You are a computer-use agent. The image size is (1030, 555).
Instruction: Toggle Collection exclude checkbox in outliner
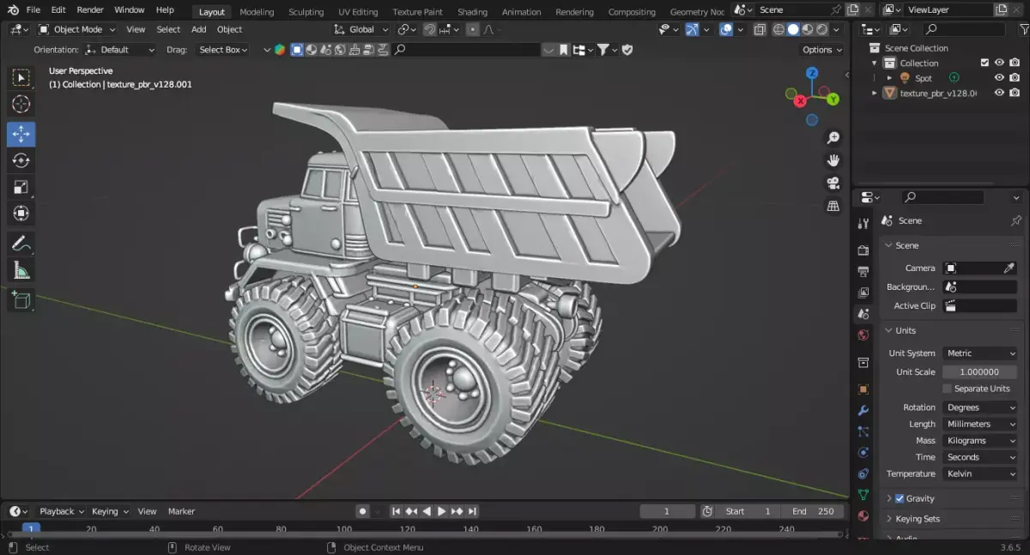click(x=985, y=63)
